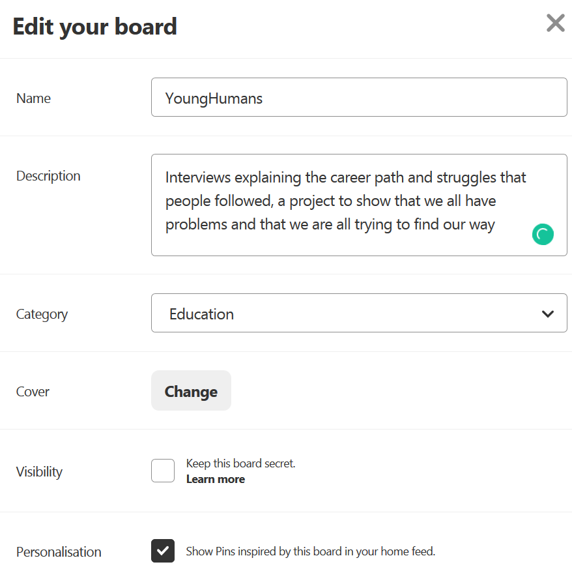This screenshot has height=571, width=572.
Task: Uncheck the Personalisation home feed checkbox
Action: pyautogui.click(x=163, y=551)
